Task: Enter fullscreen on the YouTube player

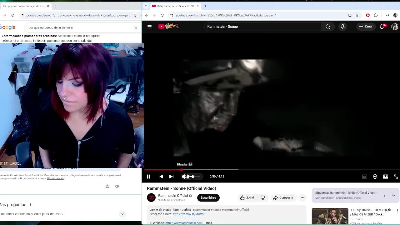Action: [396, 177]
